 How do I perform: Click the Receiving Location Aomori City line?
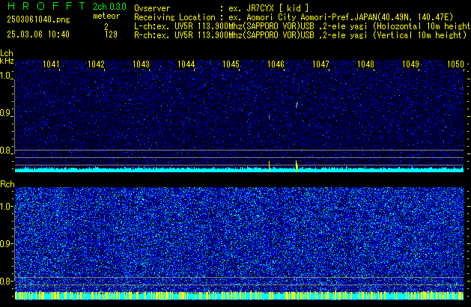294,17
